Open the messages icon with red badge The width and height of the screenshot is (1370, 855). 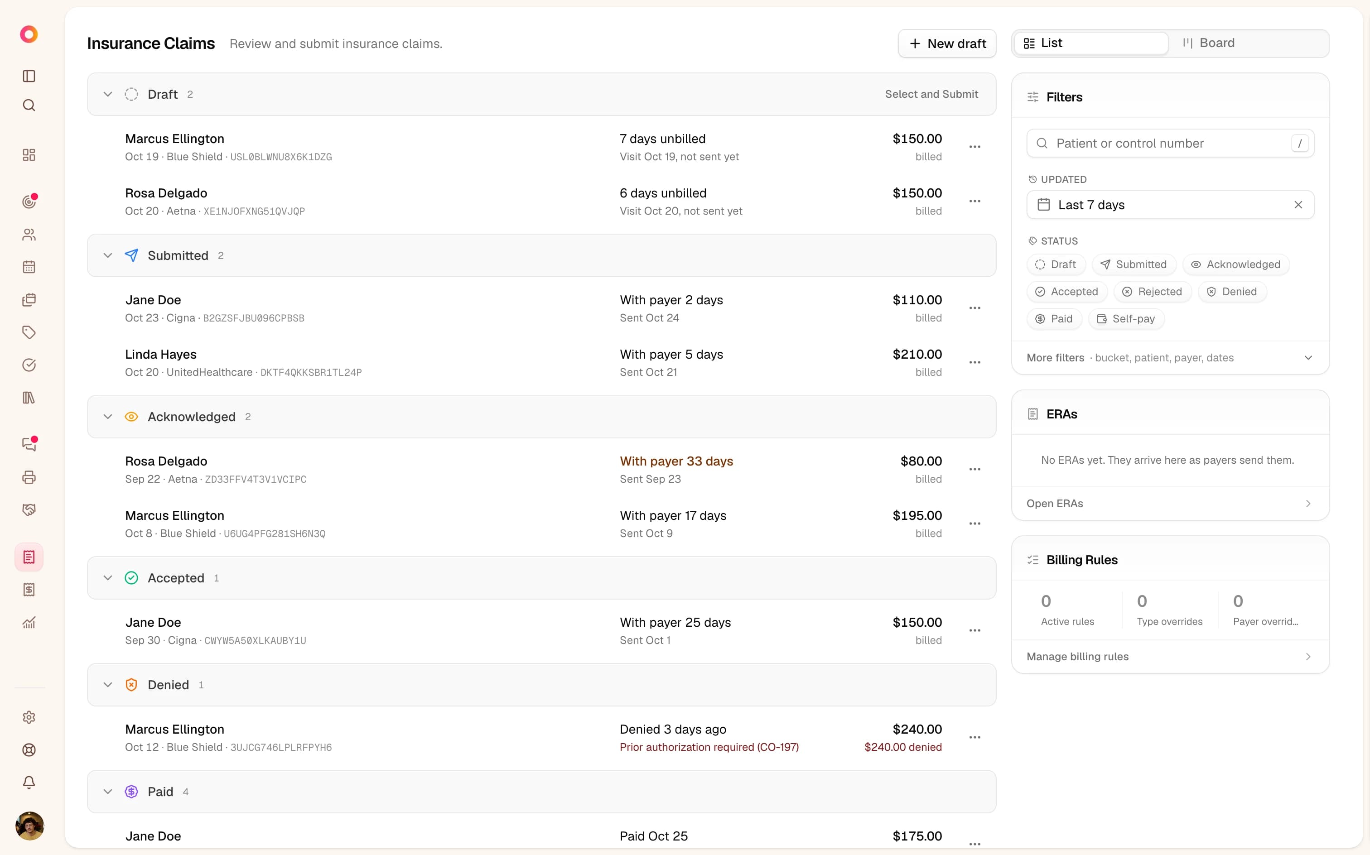29,444
